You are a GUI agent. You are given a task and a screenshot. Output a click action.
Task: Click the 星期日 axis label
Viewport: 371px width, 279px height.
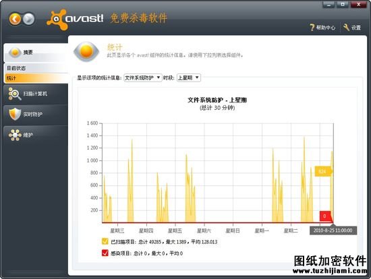point(233,230)
